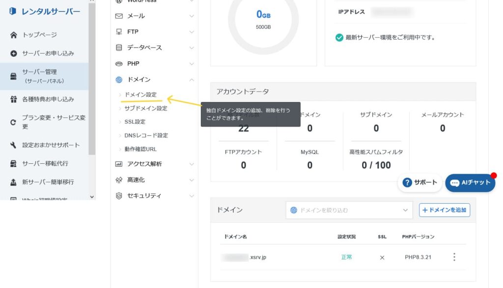Screen dimensions: 503x288
Task: Click the server transfer icon beside サーバー移転代行
Action: [13, 163]
